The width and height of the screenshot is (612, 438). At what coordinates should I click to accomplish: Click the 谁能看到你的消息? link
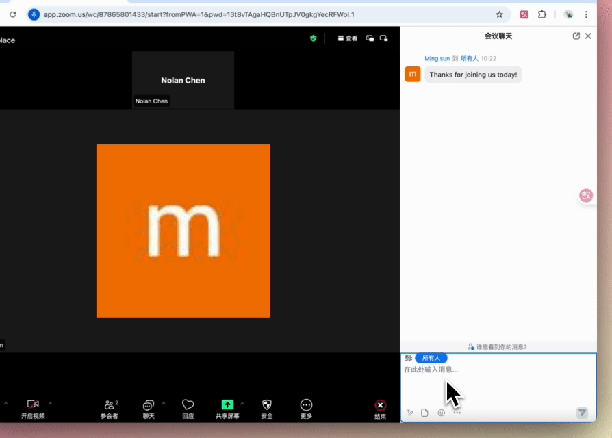[498, 347]
